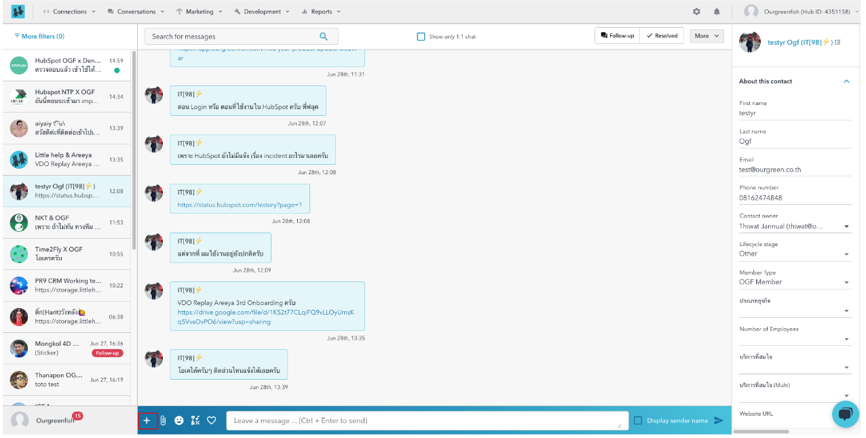Open the Member Type dropdown
Image resolution: width=866 pixels, height=438 pixels.
click(795, 282)
